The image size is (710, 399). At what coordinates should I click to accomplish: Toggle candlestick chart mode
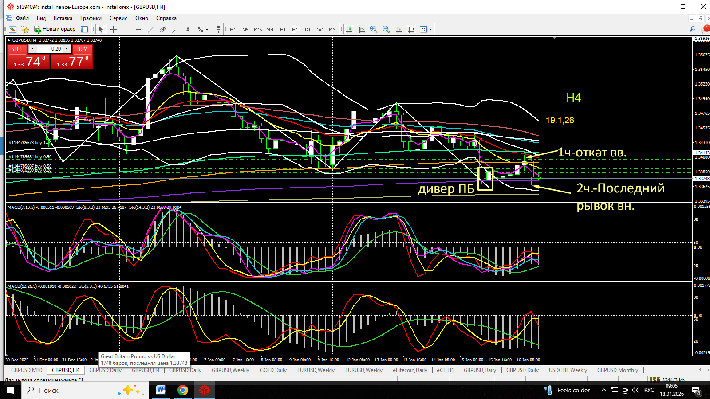click(x=349, y=29)
